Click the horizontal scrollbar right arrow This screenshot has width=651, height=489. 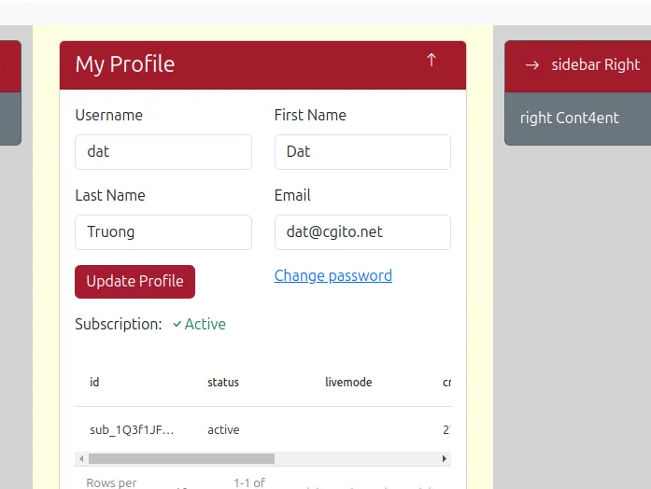[x=444, y=459]
